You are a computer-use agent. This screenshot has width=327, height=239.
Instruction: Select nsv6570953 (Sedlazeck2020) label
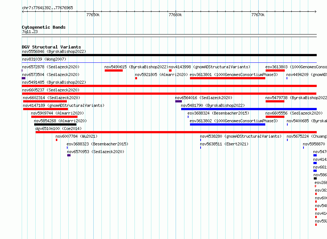[96, 152]
